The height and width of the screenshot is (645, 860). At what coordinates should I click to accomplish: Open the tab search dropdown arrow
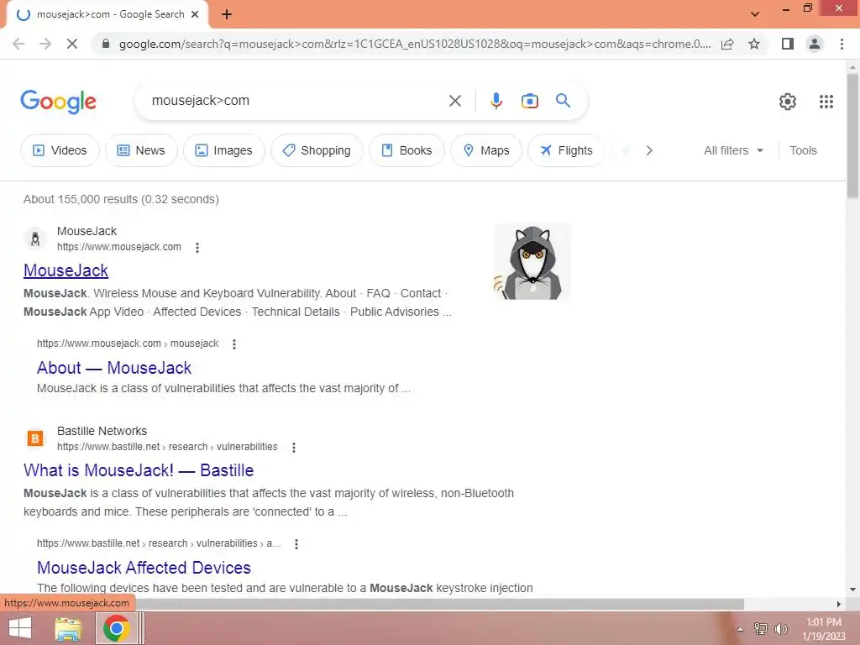click(x=755, y=14)
